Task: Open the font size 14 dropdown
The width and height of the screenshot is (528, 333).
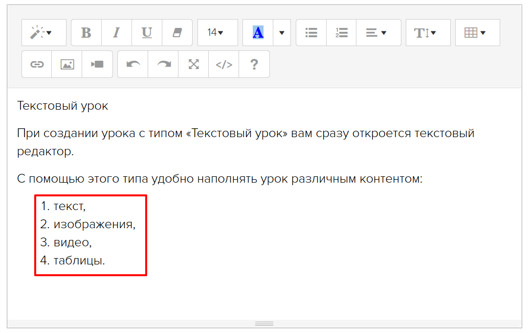Action: [217, 33]
